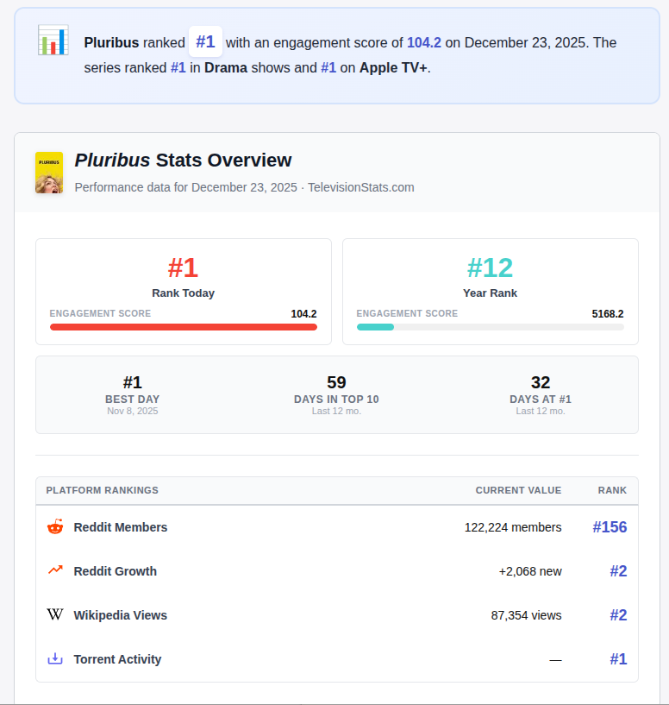Select the Torrent Activity row label

118,659
